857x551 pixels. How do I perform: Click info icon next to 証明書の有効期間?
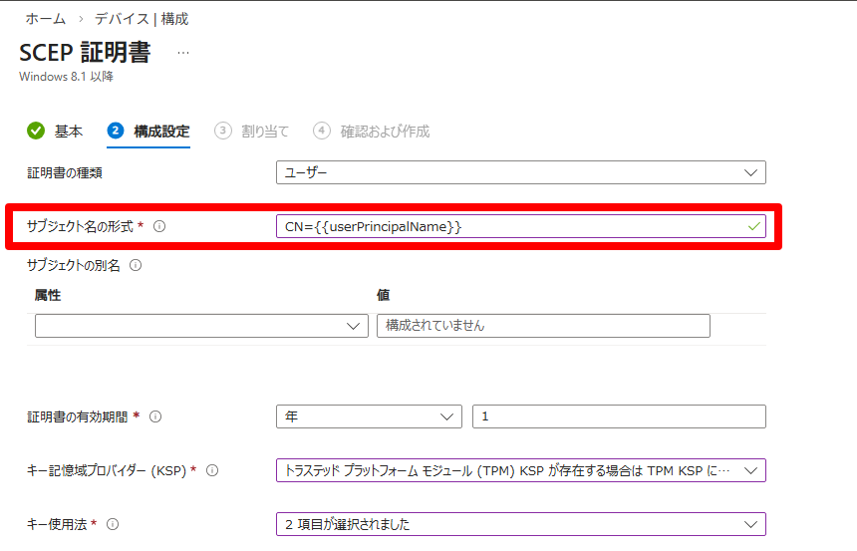[x=154, y=416]
